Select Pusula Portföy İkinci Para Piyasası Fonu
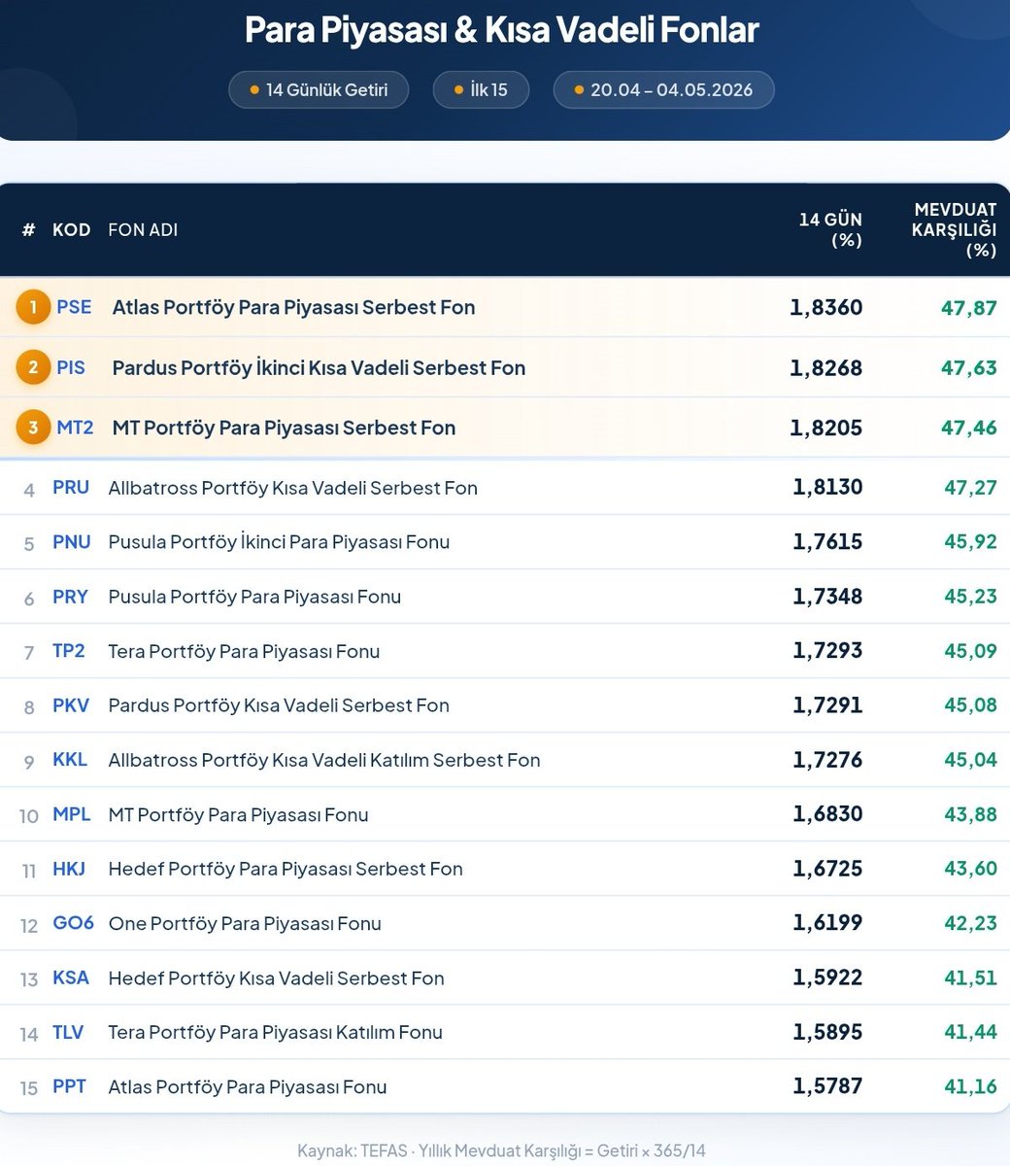 pos(280,542)
